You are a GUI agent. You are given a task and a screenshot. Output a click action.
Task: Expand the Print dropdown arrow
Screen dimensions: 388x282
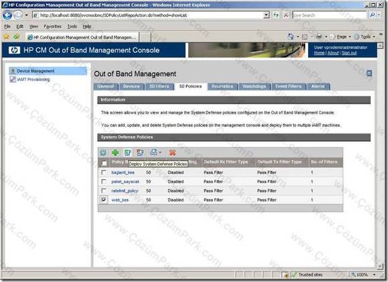click(x=326, y=37)
